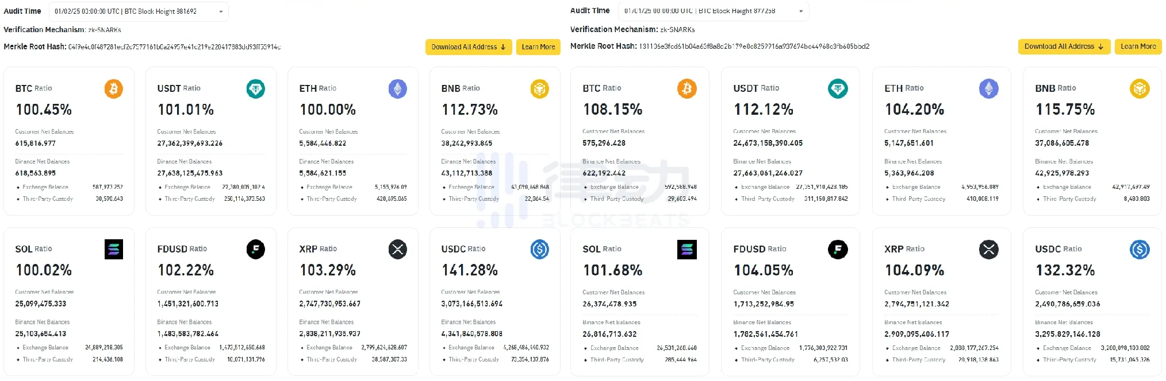Click the left Merkle Root Hash value
The width and height of the screenshot is (1166, 381).
pos(174,47)
